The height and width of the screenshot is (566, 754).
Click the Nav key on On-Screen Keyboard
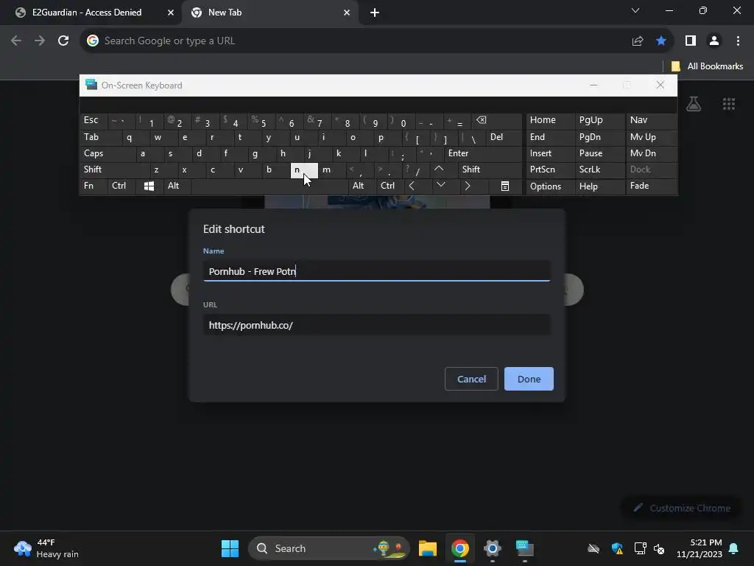pyautogui.click(x=651, y=121)
